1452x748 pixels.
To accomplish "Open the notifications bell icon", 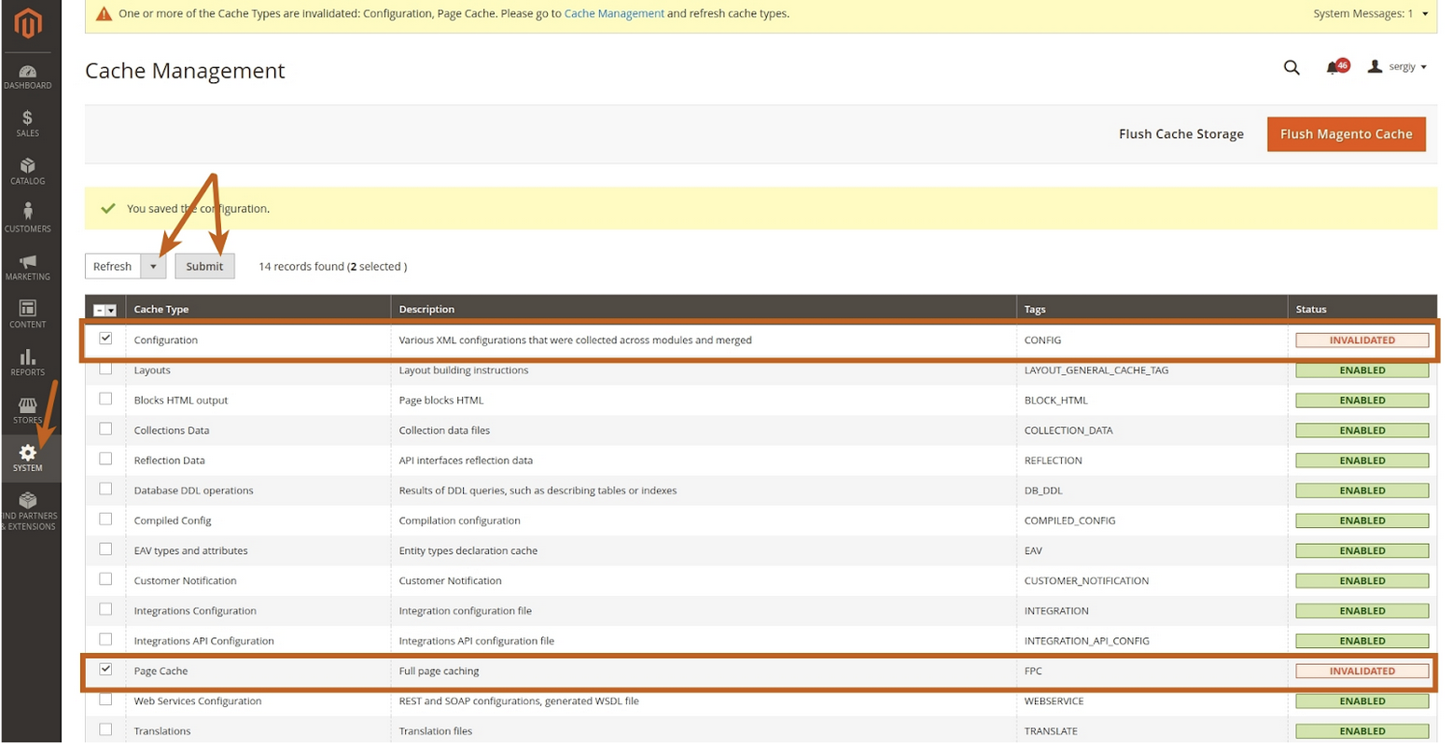I will (1333, 68).
